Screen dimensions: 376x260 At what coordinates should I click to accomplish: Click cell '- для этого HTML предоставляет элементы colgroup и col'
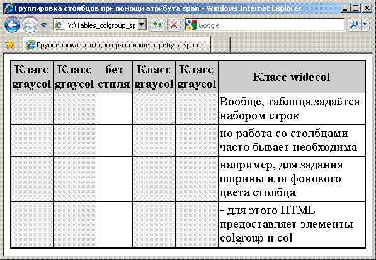pos(292,224)
